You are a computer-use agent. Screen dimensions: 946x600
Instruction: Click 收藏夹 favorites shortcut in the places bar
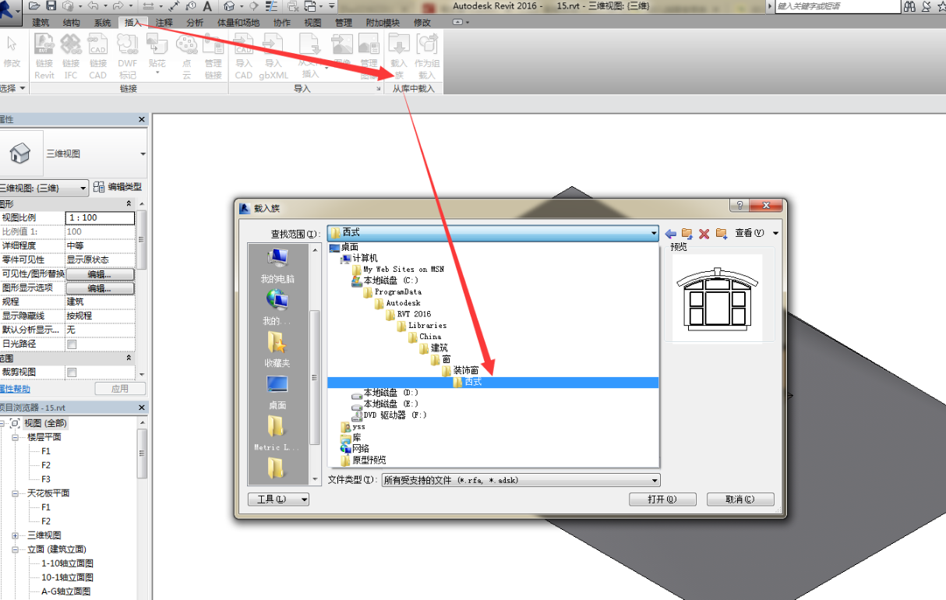(277, 350)
